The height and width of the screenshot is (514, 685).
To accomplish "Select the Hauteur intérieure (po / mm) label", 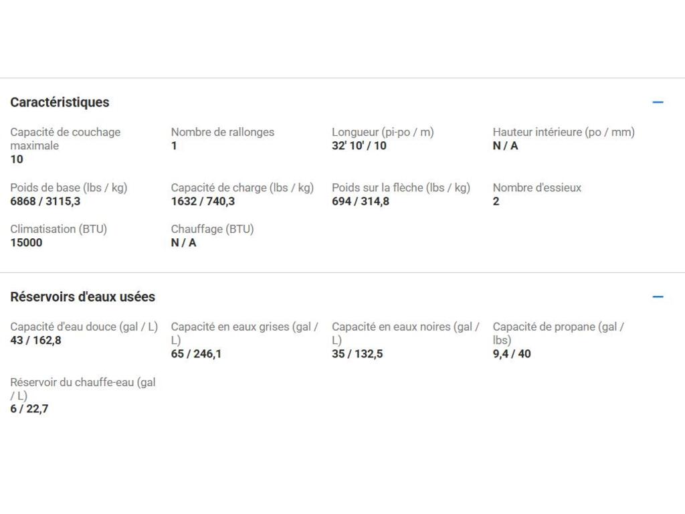I will coord(563,132).
